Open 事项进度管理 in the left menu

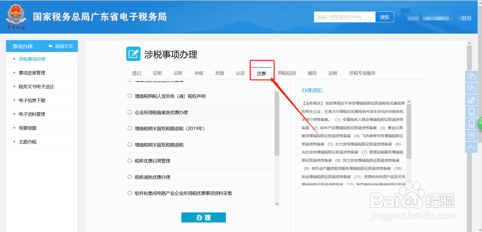[32, 73]
